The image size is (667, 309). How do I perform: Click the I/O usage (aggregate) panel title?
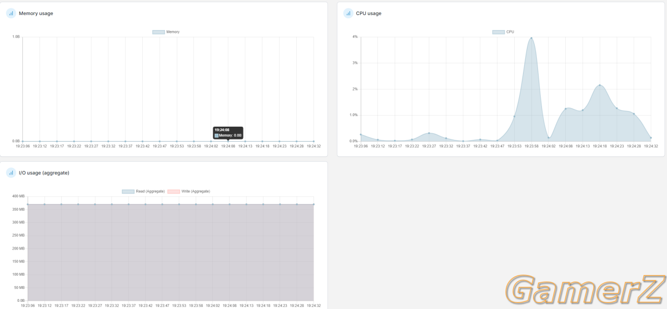[x=44, y=173]
